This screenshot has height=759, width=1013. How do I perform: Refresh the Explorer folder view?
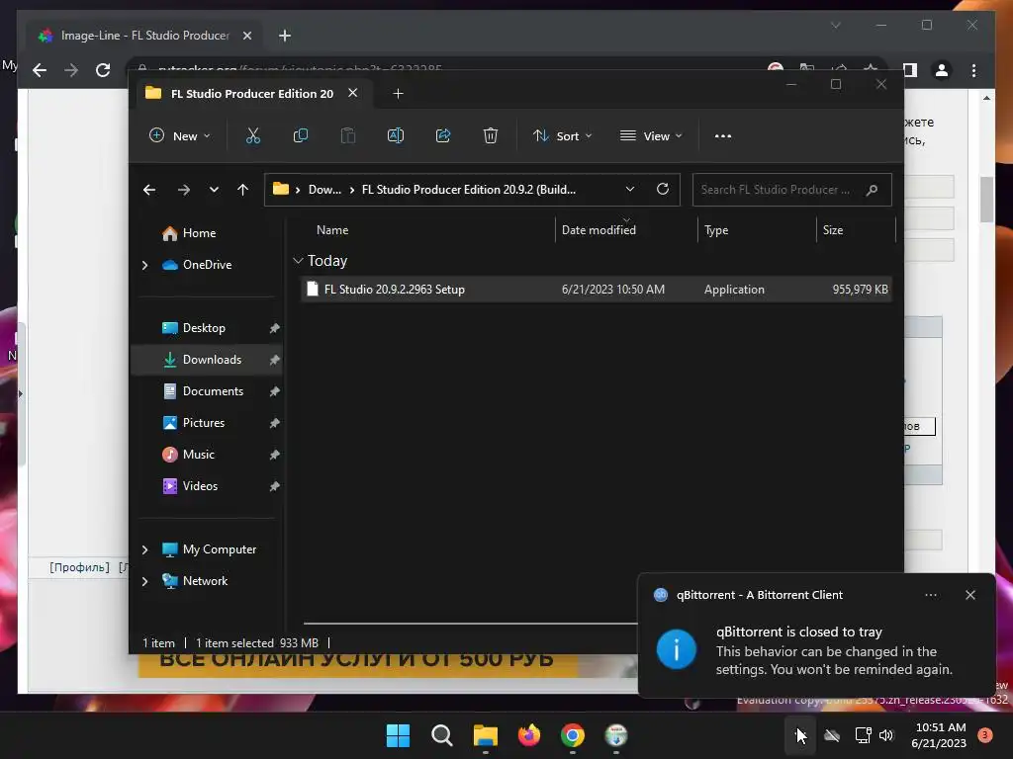point(662,189)
